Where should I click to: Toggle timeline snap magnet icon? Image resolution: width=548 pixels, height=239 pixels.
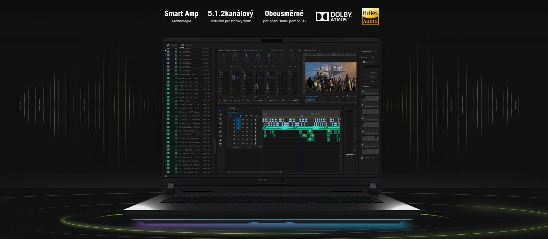[235, 116]
